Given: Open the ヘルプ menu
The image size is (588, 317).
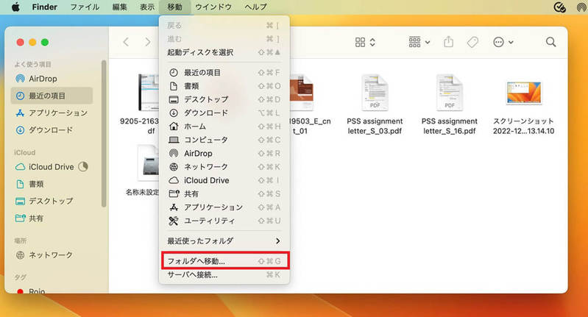Looking at the screenshot, I should [x=256, y=7].
